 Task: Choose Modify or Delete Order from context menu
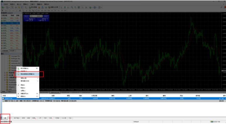[x=28, y=74]
